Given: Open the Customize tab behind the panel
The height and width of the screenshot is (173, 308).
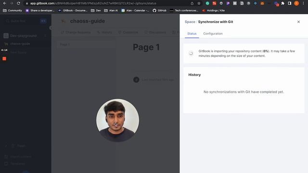Looking at the screenshot, I should pyautogui.click(x=128, y=32).
